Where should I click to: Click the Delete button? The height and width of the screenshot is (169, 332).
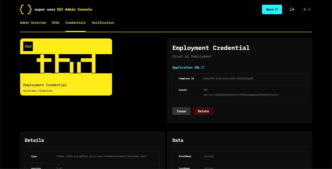pos(203,111)
